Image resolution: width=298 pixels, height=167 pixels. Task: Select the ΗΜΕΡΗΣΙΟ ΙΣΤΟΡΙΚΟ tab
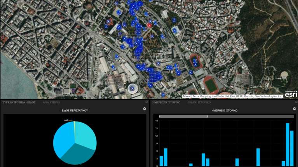point(166,102)
